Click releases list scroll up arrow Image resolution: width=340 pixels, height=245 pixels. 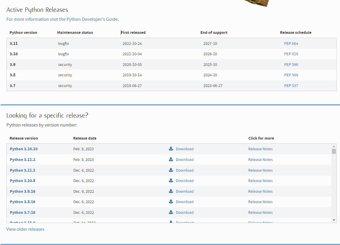(334, 146)
